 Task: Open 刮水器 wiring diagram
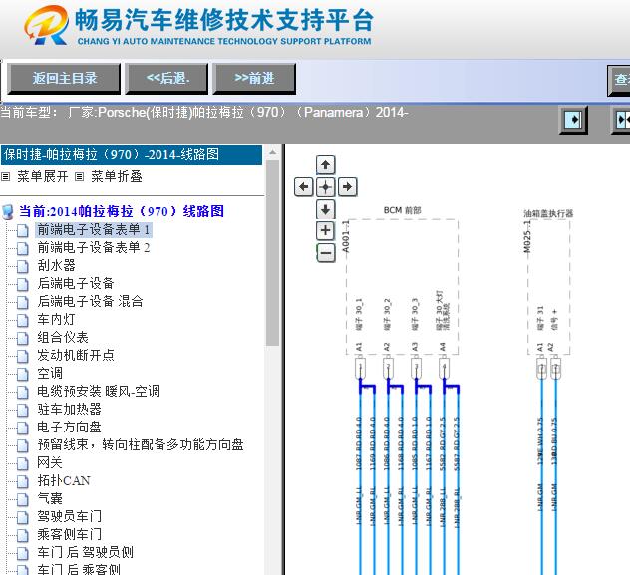point(56,265)
